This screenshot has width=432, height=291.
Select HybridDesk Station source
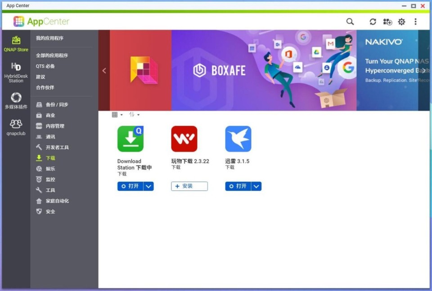16,73
